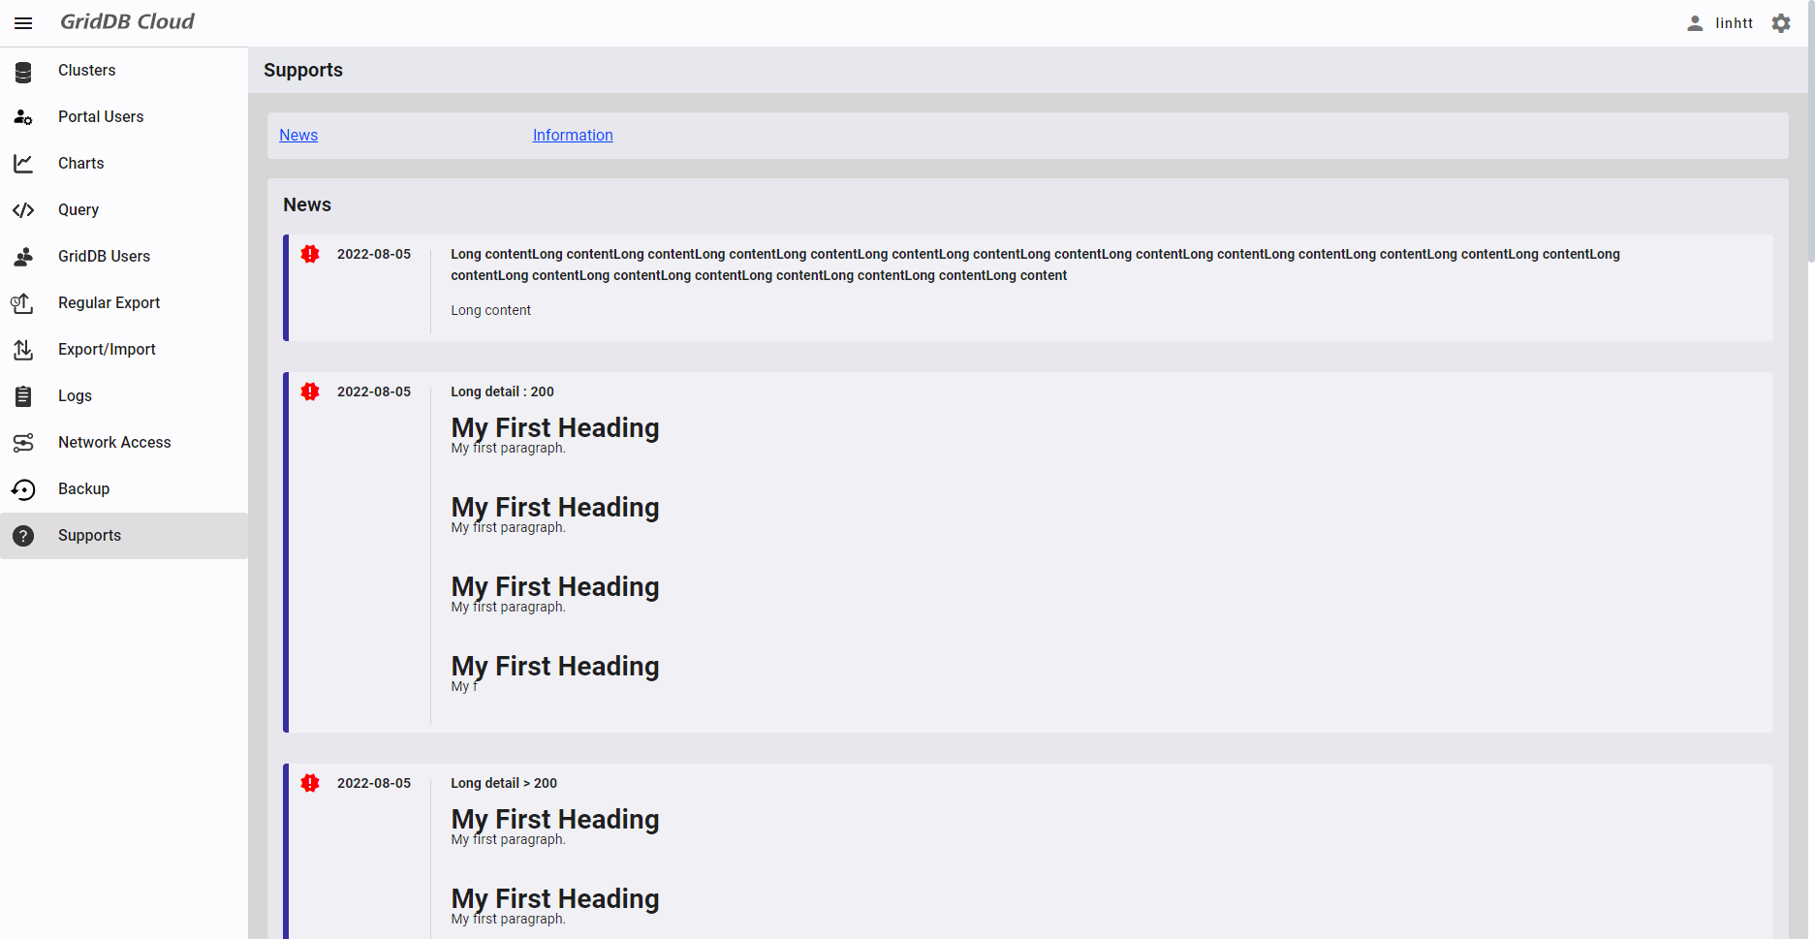Click the Export/Import arrows icon
This screenshot has width=1815, height=939.
click(x=23, y=350)
